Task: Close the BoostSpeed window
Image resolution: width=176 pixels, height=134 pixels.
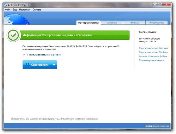Action: click(x=166, y=4)
